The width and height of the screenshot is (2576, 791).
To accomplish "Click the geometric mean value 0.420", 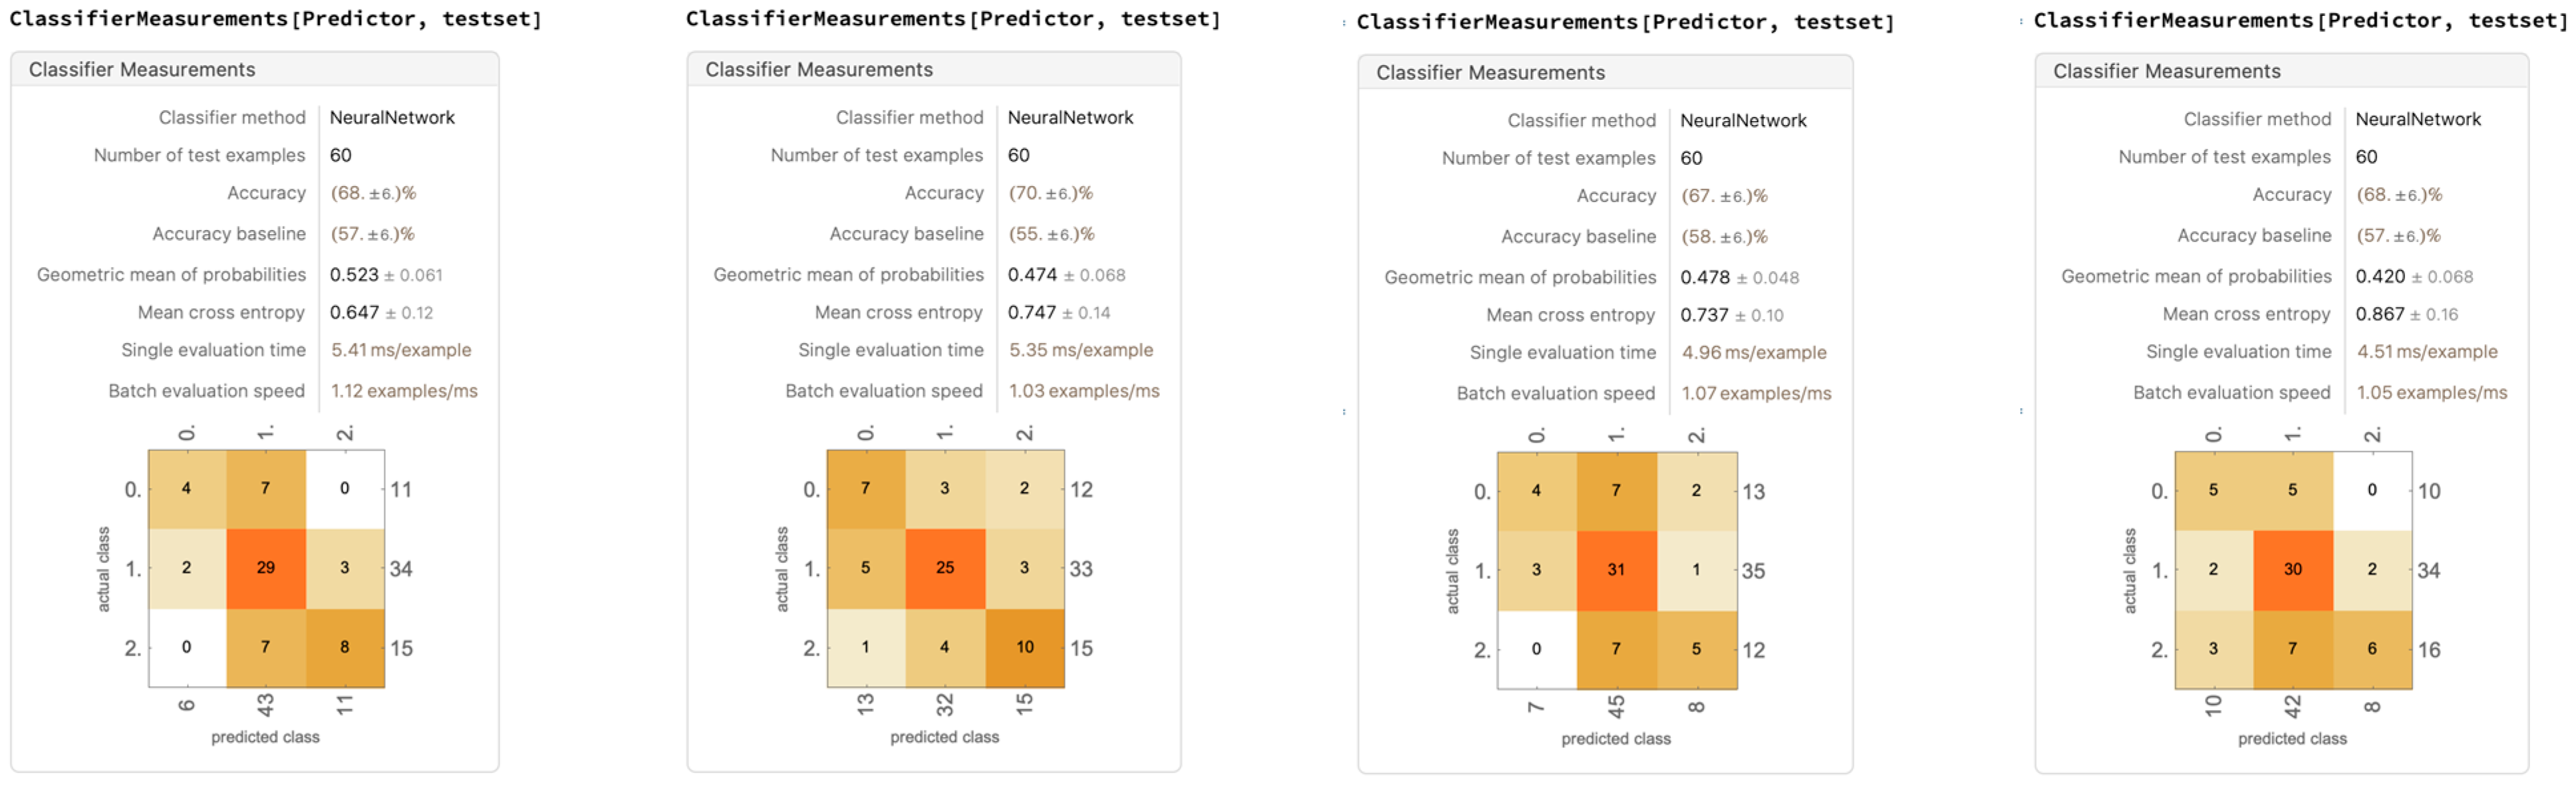I will (2380, 277).
